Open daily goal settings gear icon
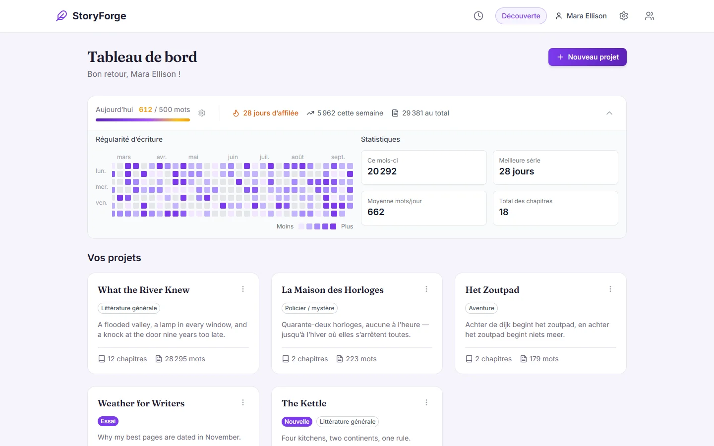 tap(202, 113)
